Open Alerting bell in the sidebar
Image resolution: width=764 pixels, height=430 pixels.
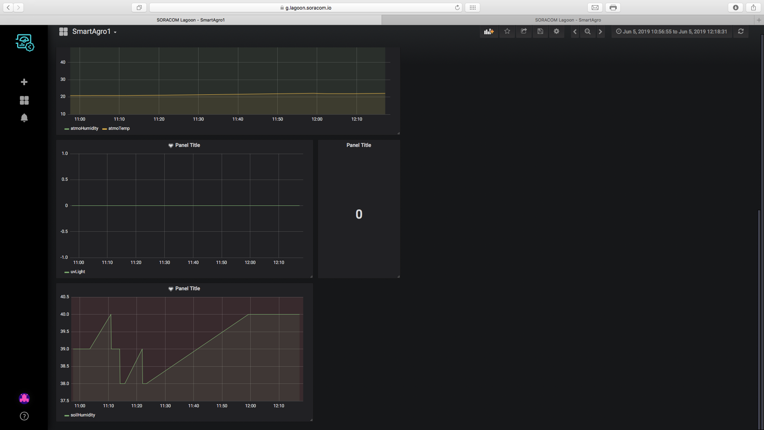tap(24, 118)
